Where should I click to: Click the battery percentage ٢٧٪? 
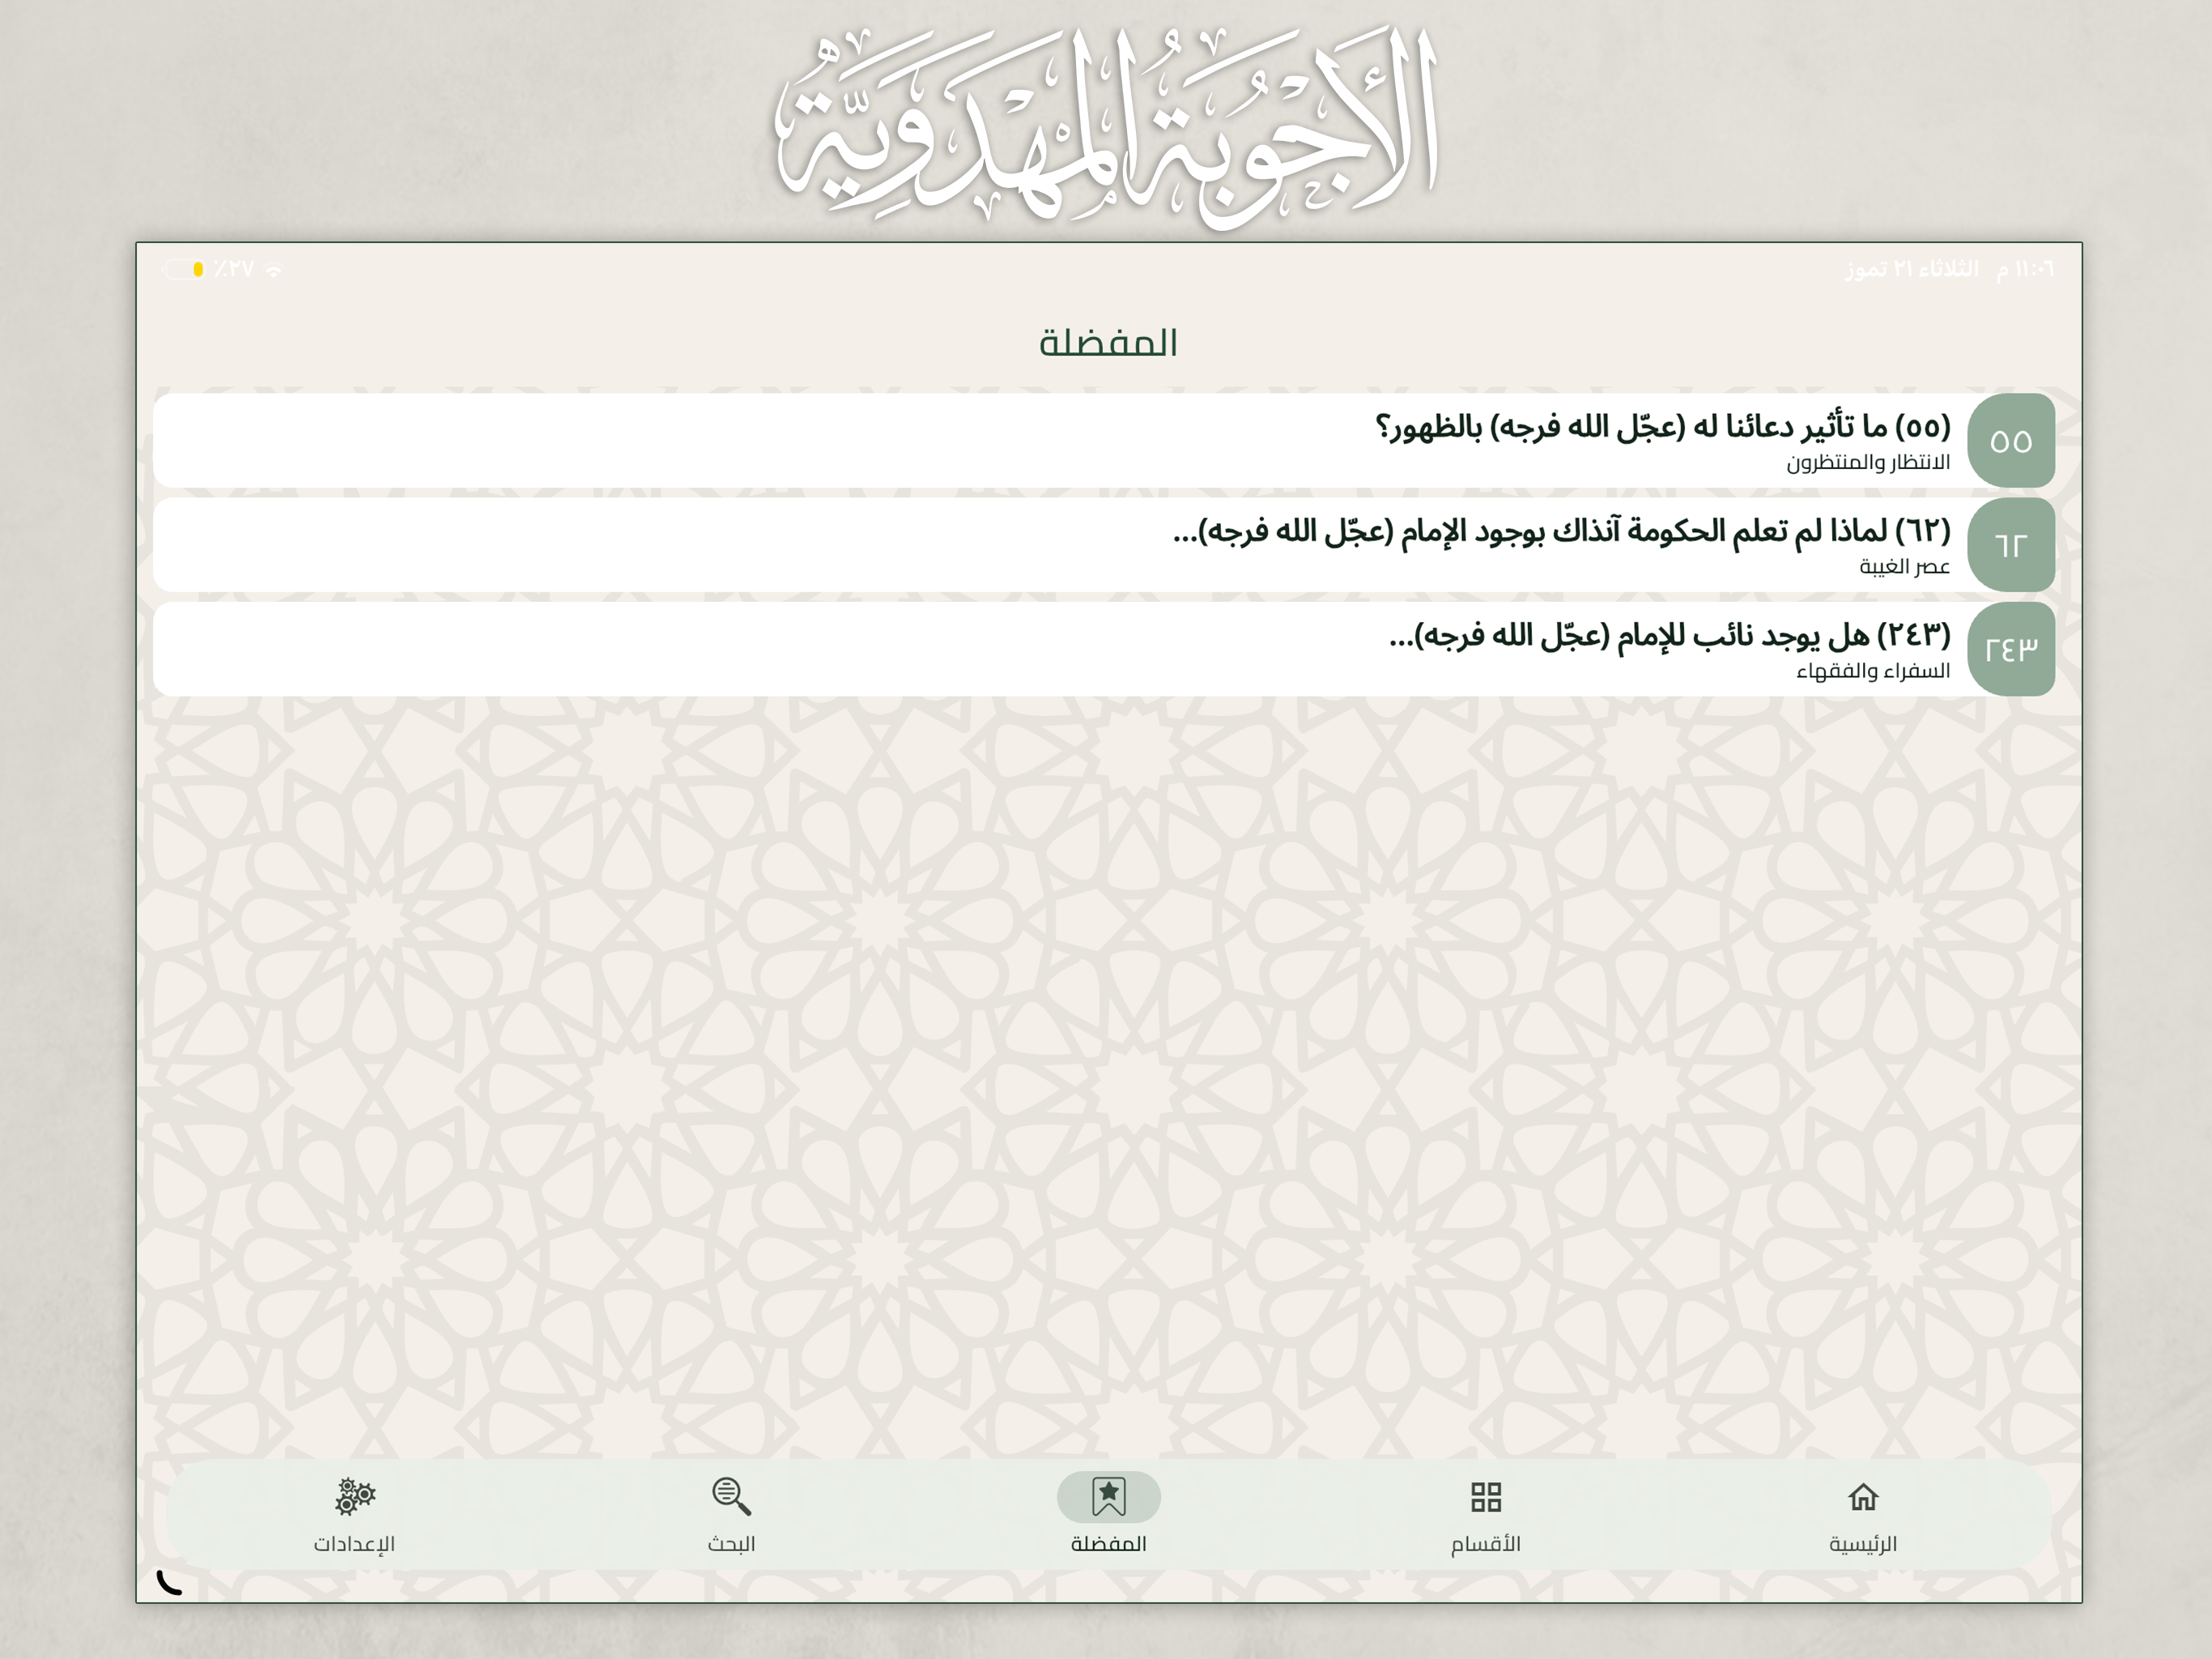click(233, 269)
